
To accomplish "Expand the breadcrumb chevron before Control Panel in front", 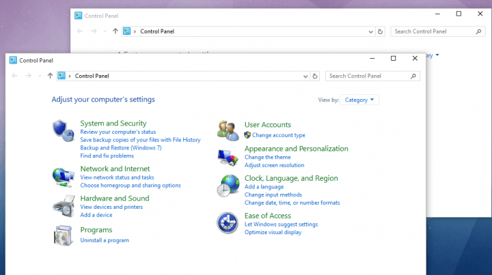I will coord(70,76).
